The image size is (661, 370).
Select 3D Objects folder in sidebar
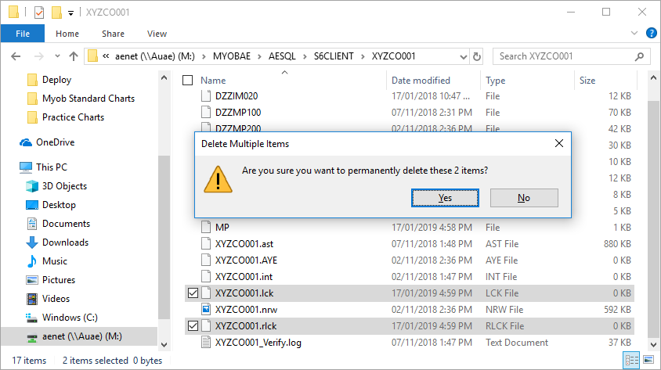point(64,186)
